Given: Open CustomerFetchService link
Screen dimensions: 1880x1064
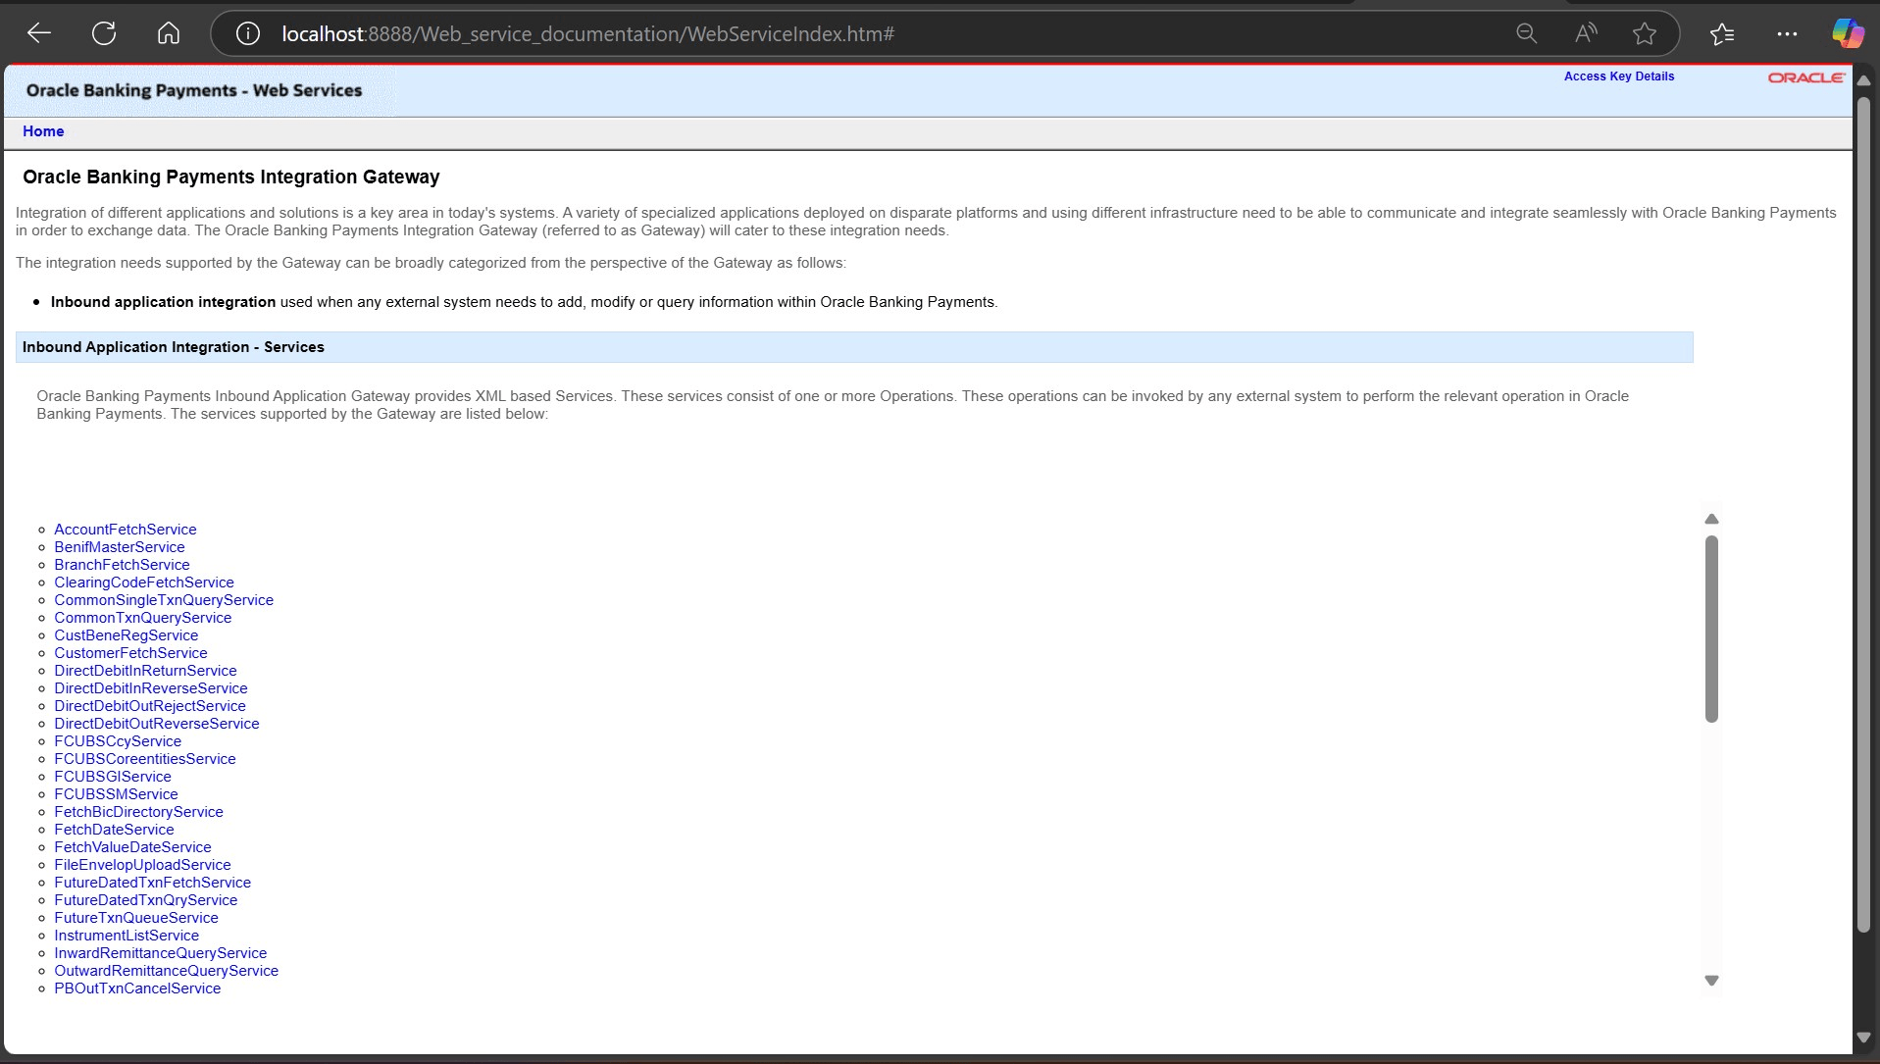Looking at the screenshot, I should point(130,653).
